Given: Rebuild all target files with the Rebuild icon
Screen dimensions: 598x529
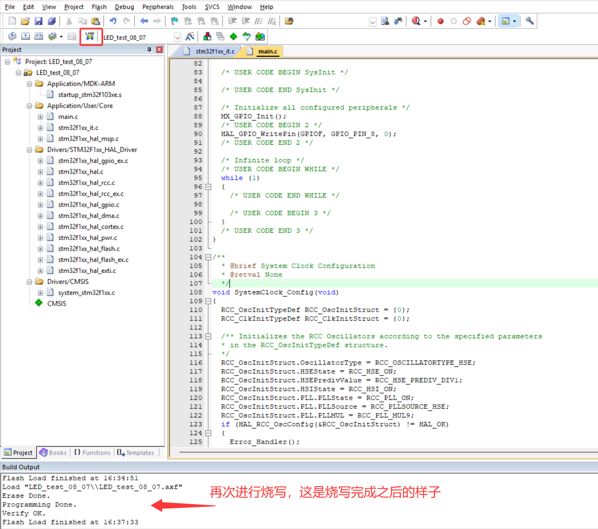Looking at the screenshot, I should point(39,36).
